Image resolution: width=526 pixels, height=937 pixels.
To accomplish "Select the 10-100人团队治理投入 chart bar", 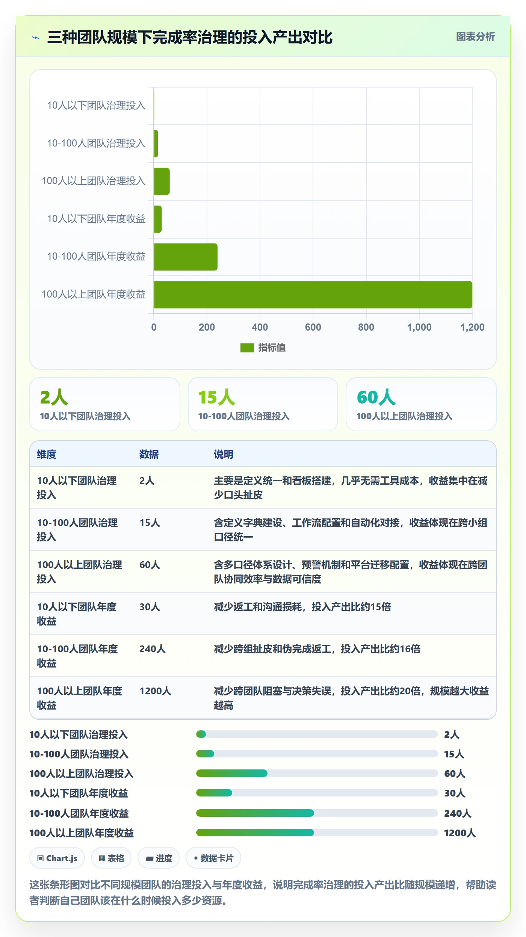I will tap(156, 144).
